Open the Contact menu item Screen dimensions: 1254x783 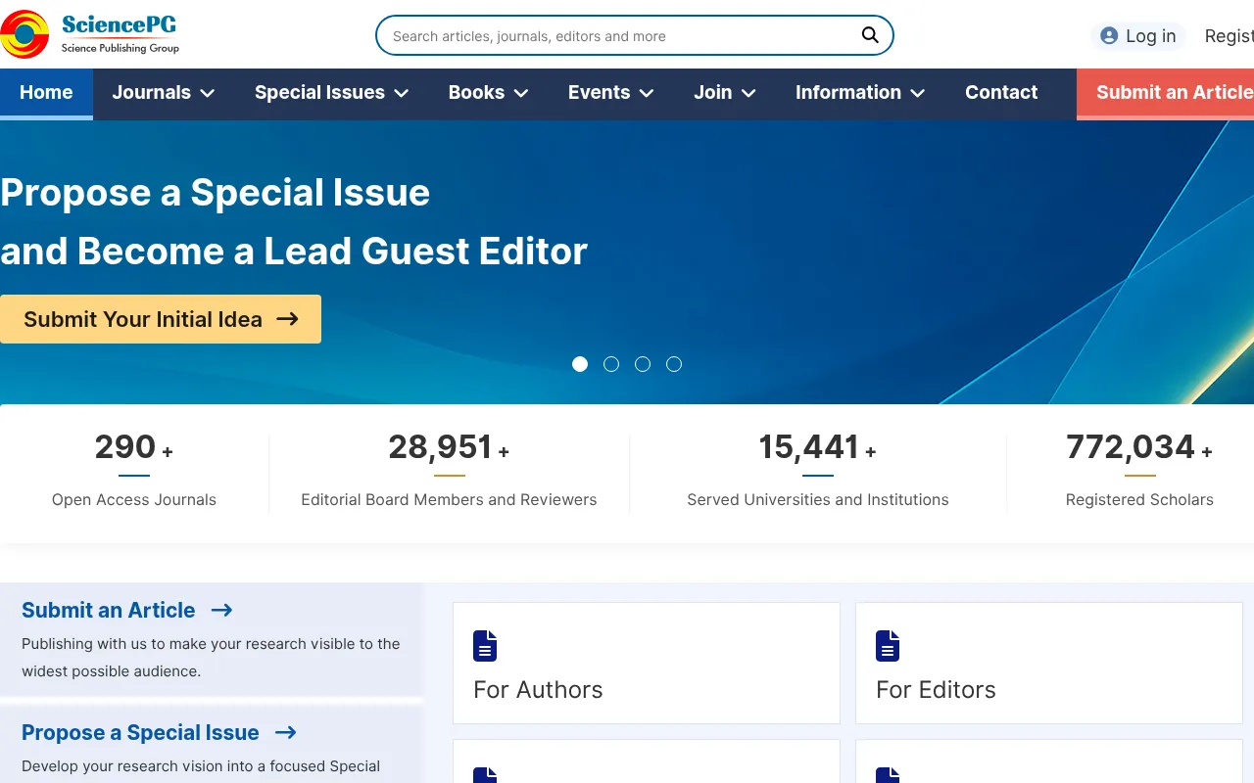tap(1001, 93)
